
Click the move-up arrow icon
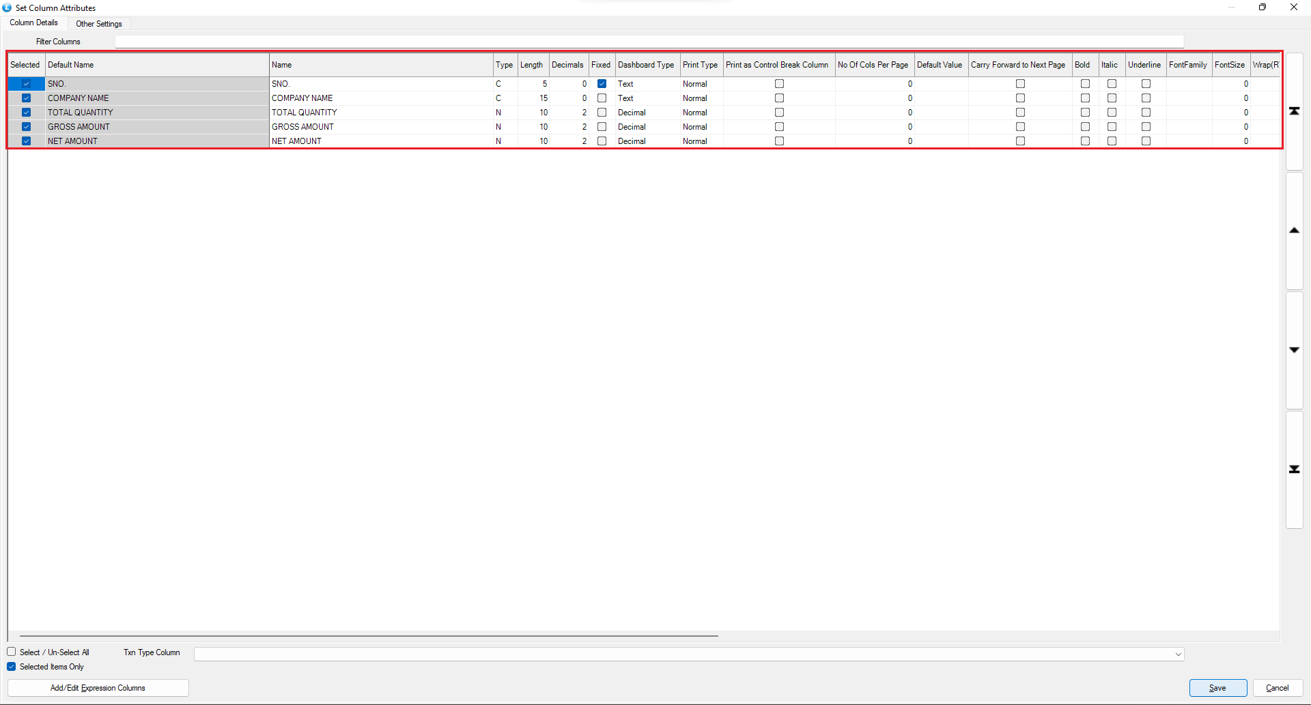point(1294,231)
